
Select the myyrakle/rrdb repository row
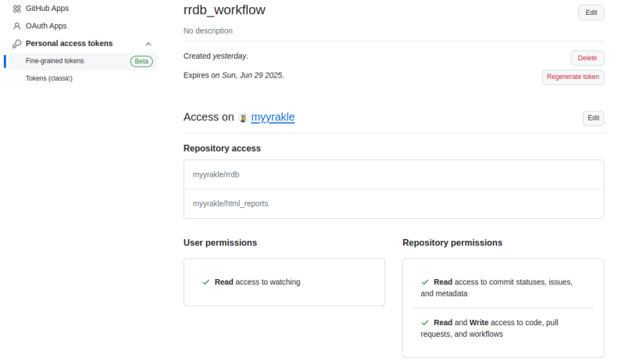click(x=394, y=174)
